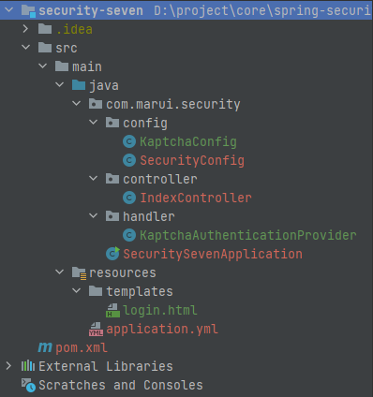Screen dimensions: 373x397
Task: Click the Scratches and Consoles icon
Action: click(x=28, y=385)
